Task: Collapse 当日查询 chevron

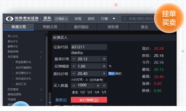Action: 41,57
